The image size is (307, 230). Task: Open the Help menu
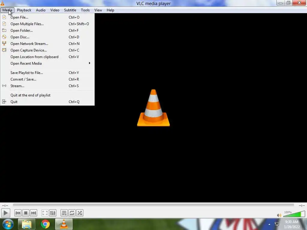[110, 10]
